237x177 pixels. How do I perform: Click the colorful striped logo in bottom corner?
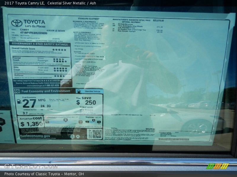coord(217,166)
